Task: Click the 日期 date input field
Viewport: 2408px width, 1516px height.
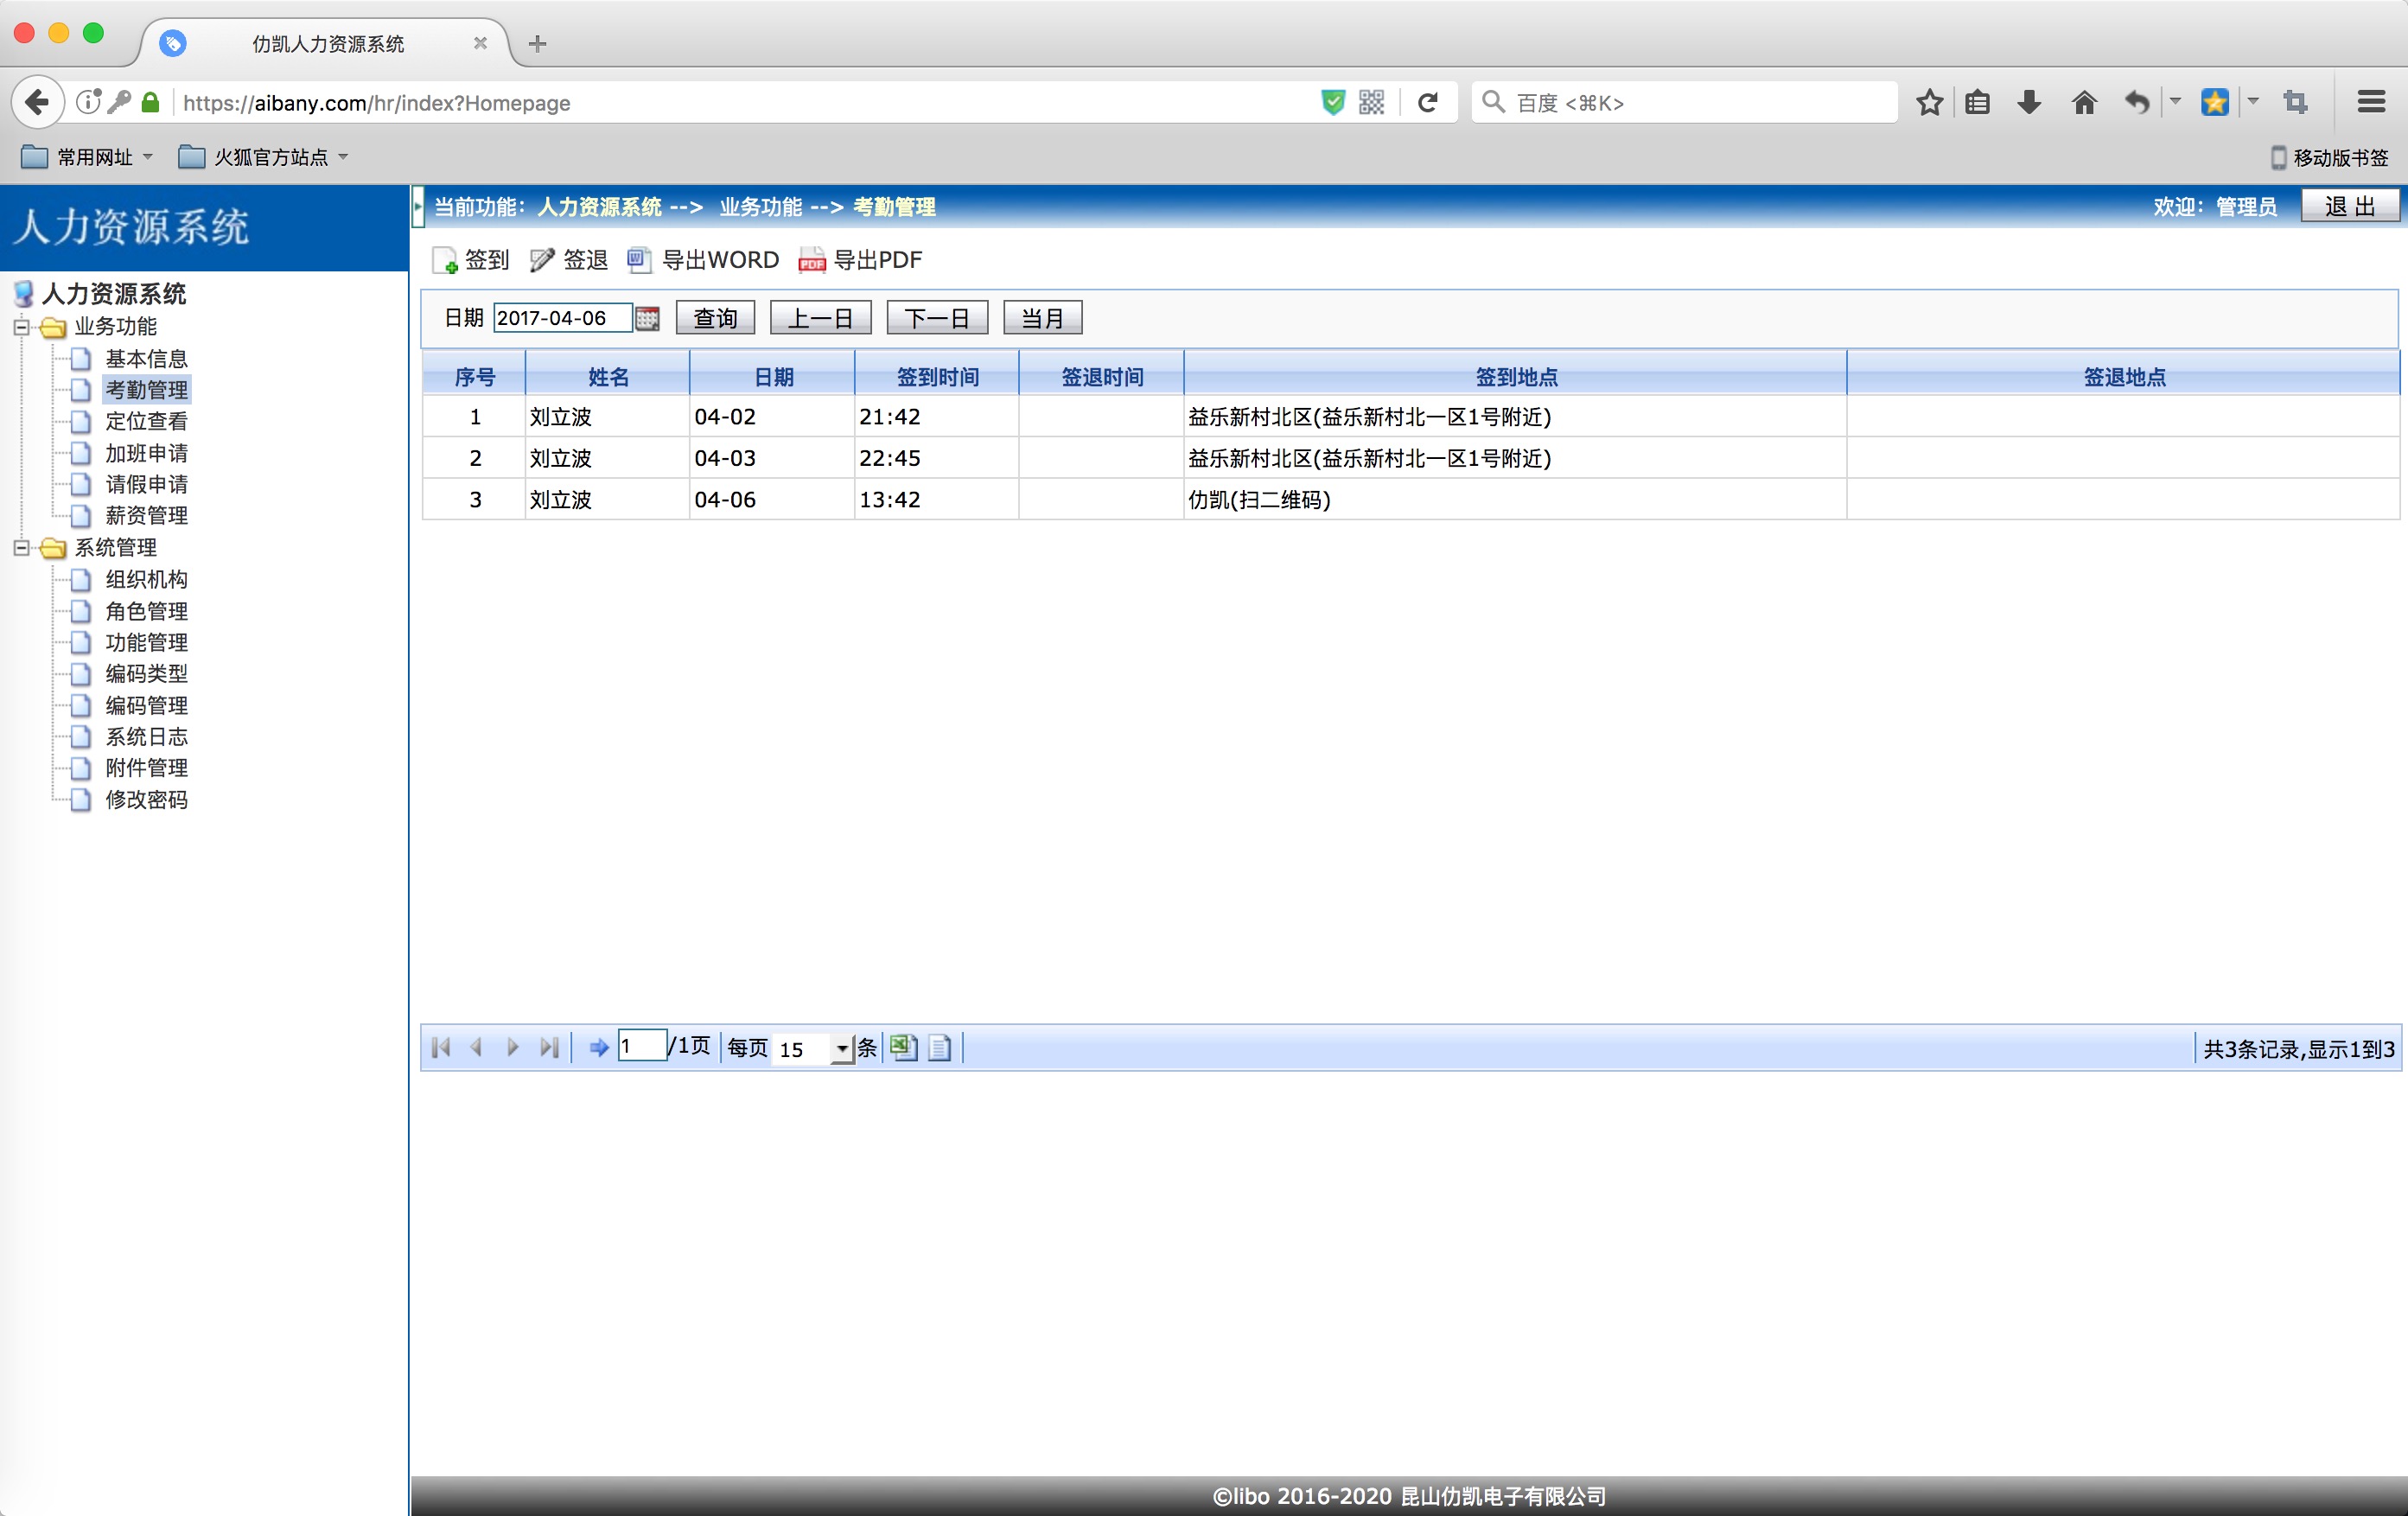Action: click(562, 319)
